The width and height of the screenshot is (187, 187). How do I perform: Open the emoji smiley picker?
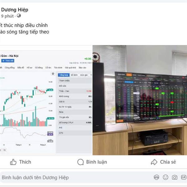[x=165, y=177]
